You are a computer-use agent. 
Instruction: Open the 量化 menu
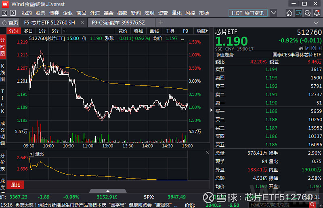(x=177, y=13)
